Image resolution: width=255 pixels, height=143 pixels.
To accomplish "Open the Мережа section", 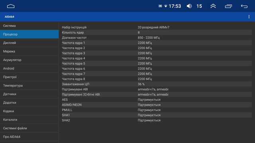I will [x=29, y=51].
